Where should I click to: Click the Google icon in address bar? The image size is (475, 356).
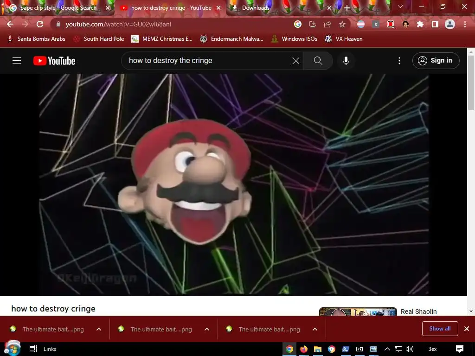click(x=298, y=24)
